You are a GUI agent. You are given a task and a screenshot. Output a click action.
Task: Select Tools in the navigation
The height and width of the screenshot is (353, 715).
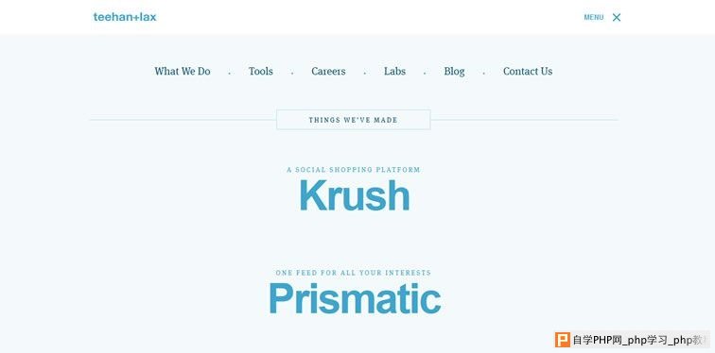point(261,72)
